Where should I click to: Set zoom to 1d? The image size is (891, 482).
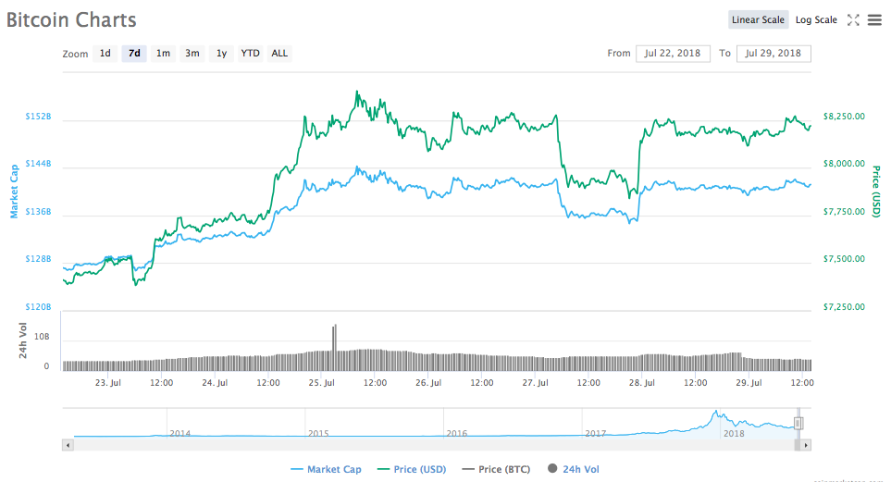(105, 54)
